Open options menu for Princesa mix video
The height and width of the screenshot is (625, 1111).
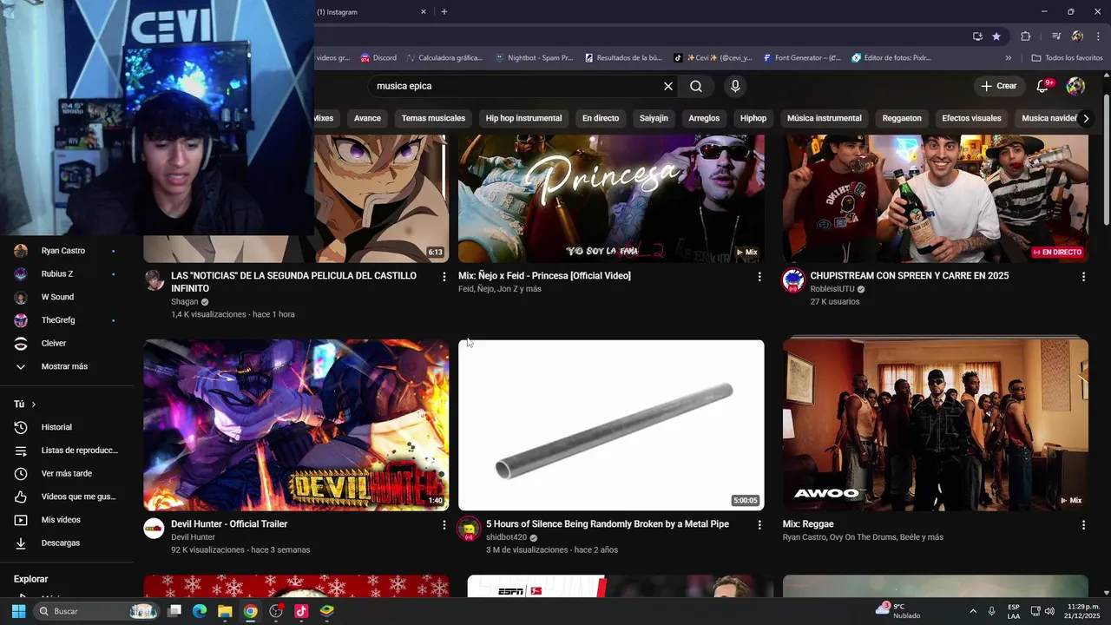coord(759,277)
